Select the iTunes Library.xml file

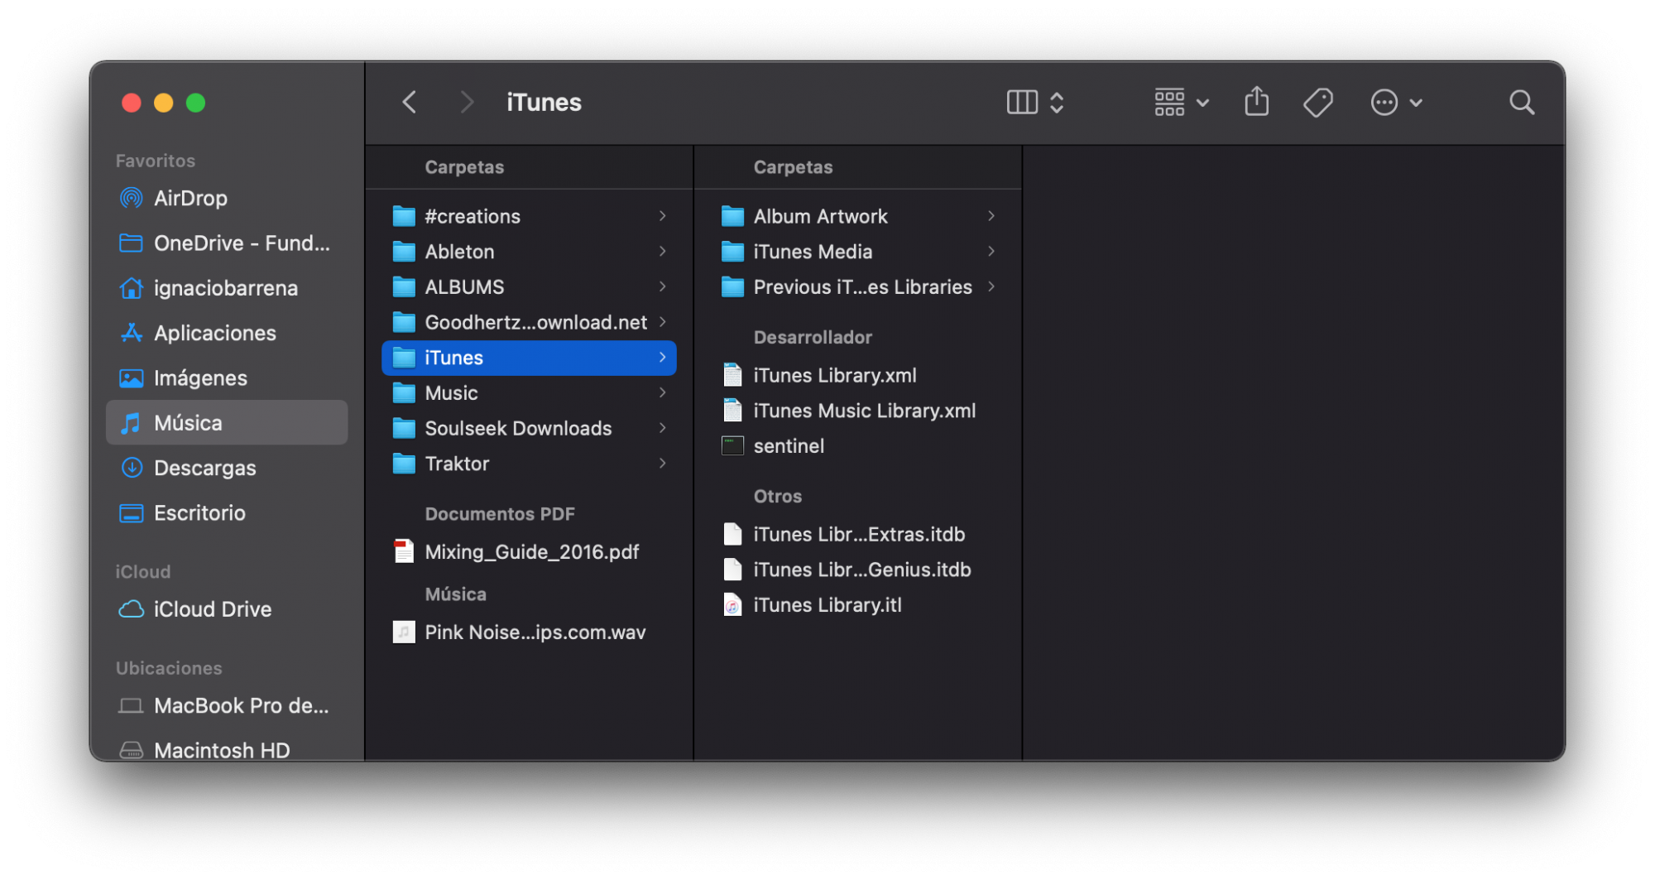pyautogui.click(x=857, y=376)
